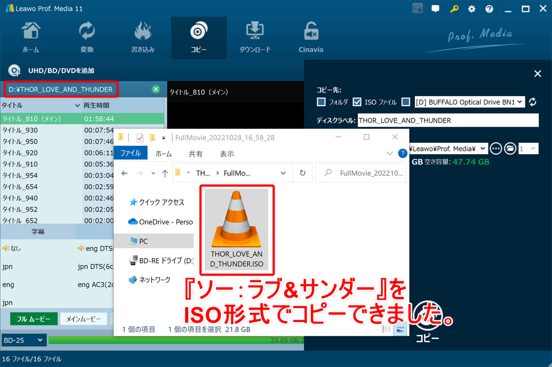
Task: Select row タイトル_950
Action: (58, 141)
